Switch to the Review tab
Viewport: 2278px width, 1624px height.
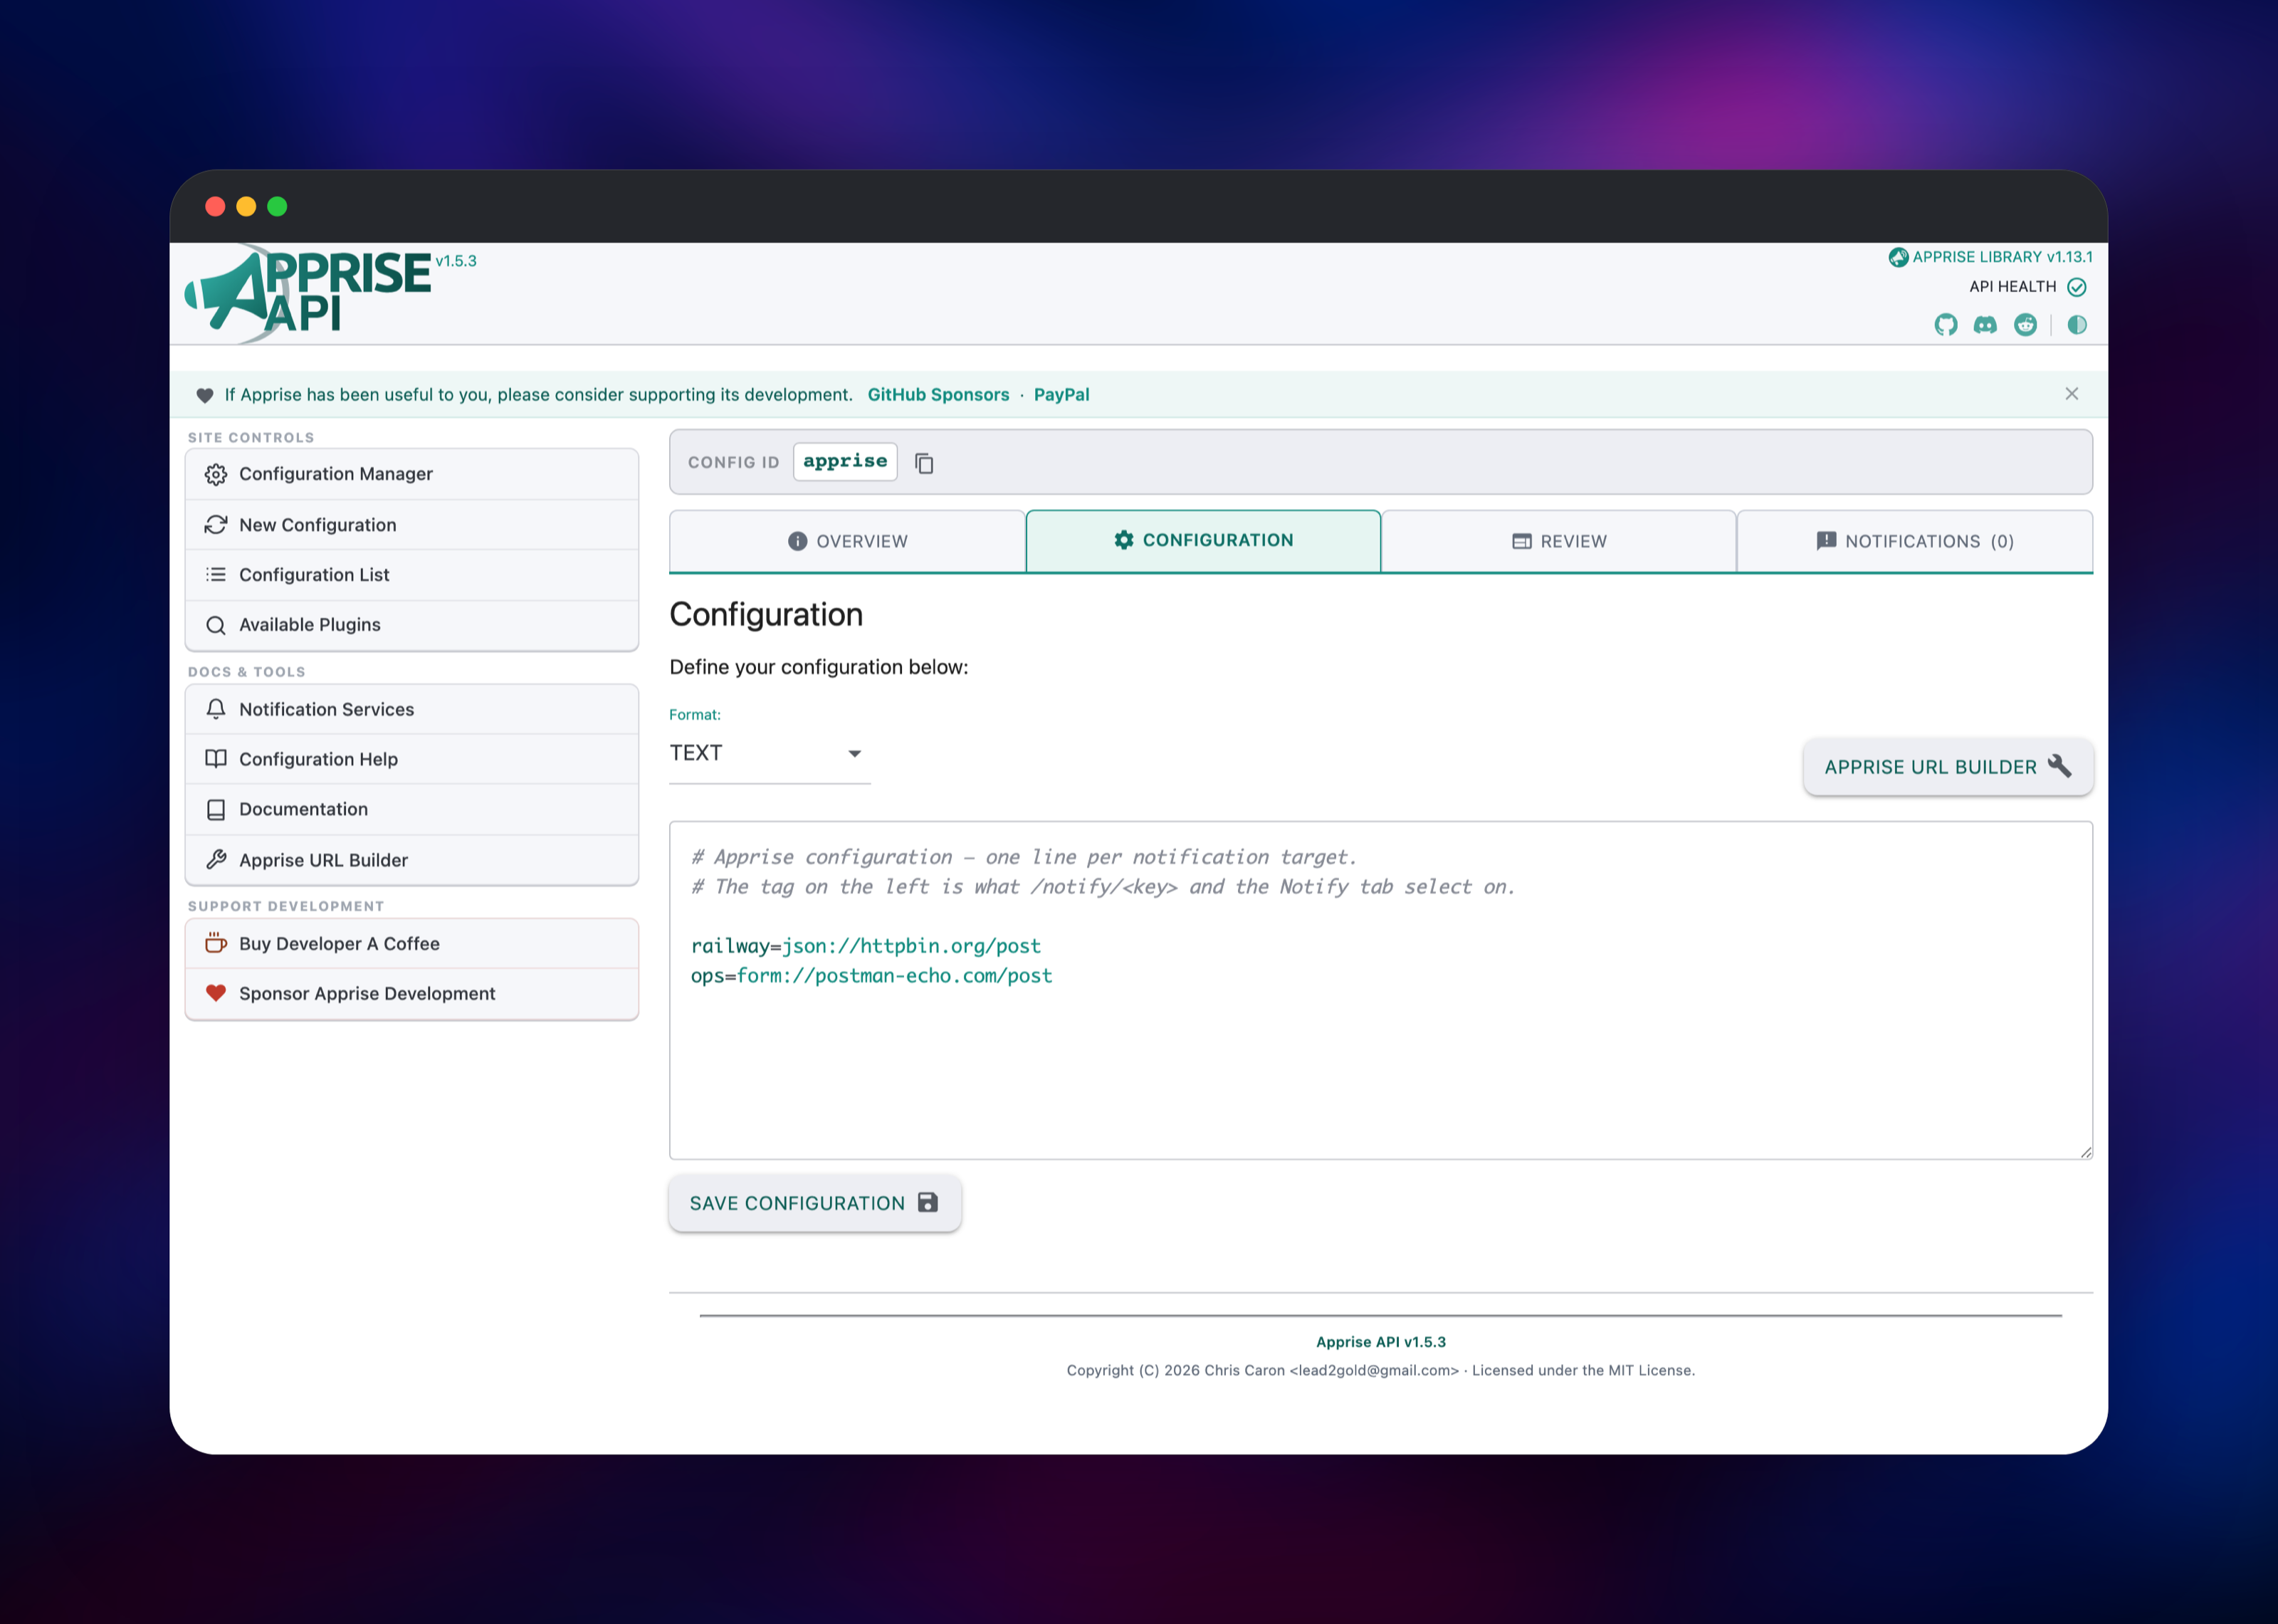(1559, 541)
